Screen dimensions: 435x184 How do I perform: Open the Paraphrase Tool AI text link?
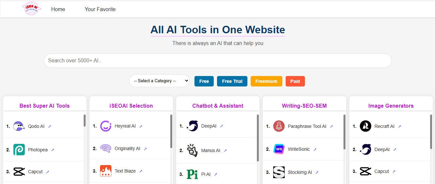(307, 126)
